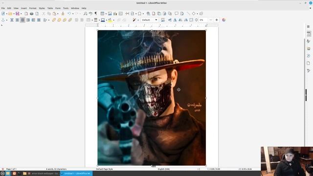This screenshot has height=176, width=313.
Task: Open the View menu
Action: (16, 8)
